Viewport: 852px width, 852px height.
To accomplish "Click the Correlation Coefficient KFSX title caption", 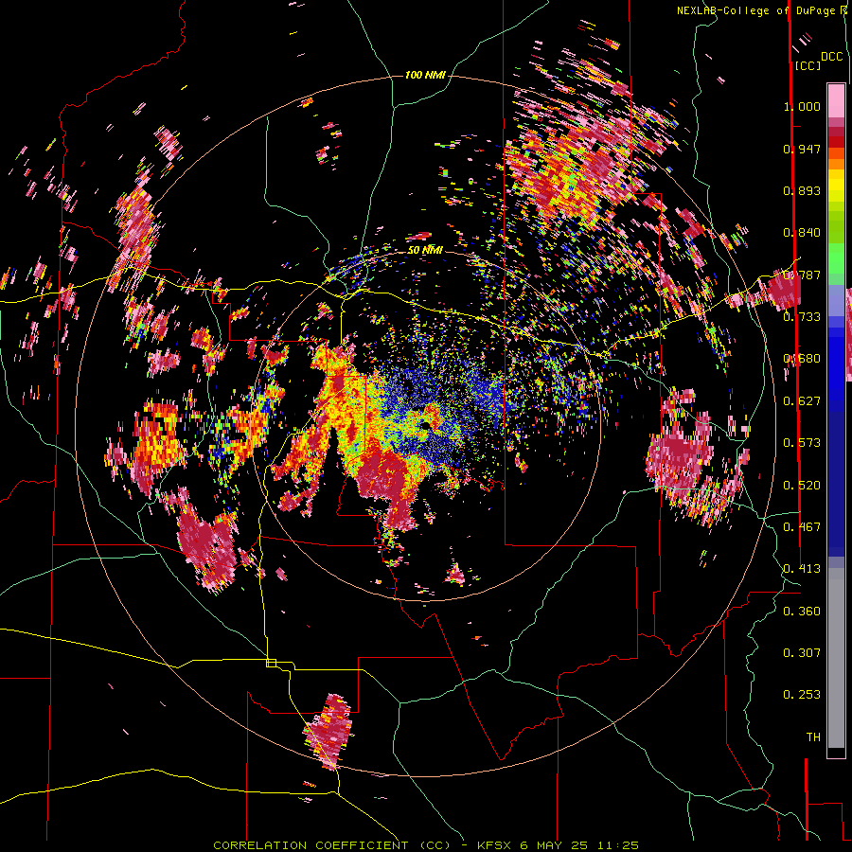I will (426, 845).
